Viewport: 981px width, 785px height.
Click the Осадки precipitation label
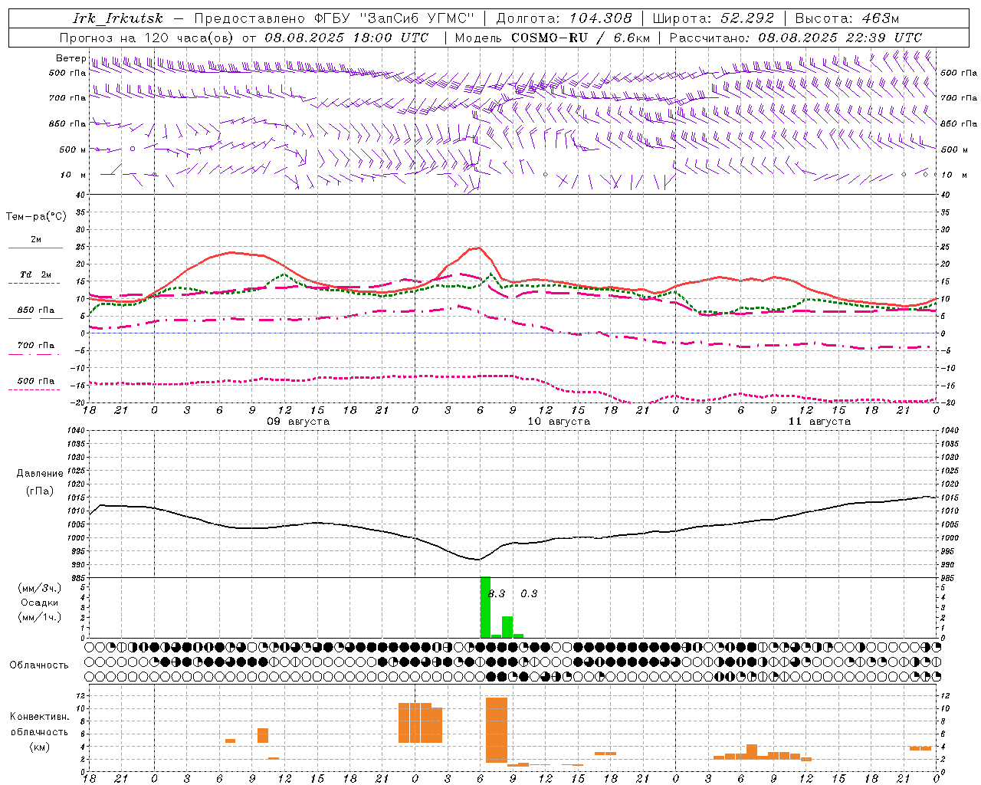pyautogui.click(x=40, y=603)
